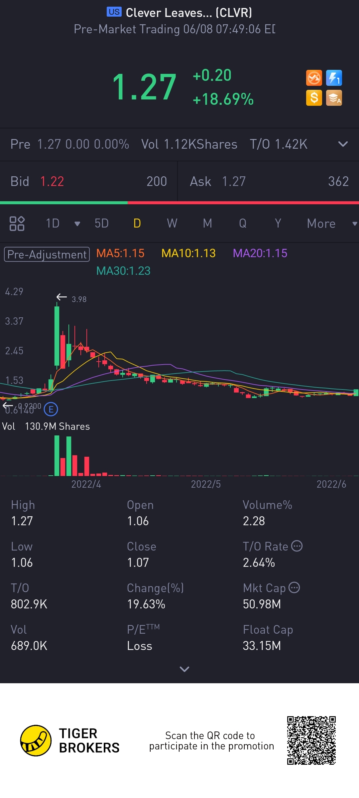Tap the Change(%) 19.63% value
The image size is (359, 798).
(146, 604)
